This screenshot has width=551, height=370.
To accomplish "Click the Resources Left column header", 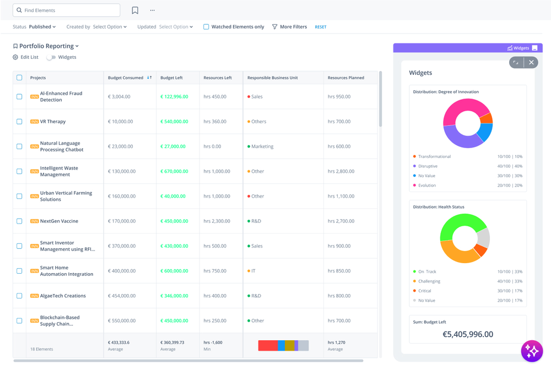I will pyautogui.click(x=218, y=78).
